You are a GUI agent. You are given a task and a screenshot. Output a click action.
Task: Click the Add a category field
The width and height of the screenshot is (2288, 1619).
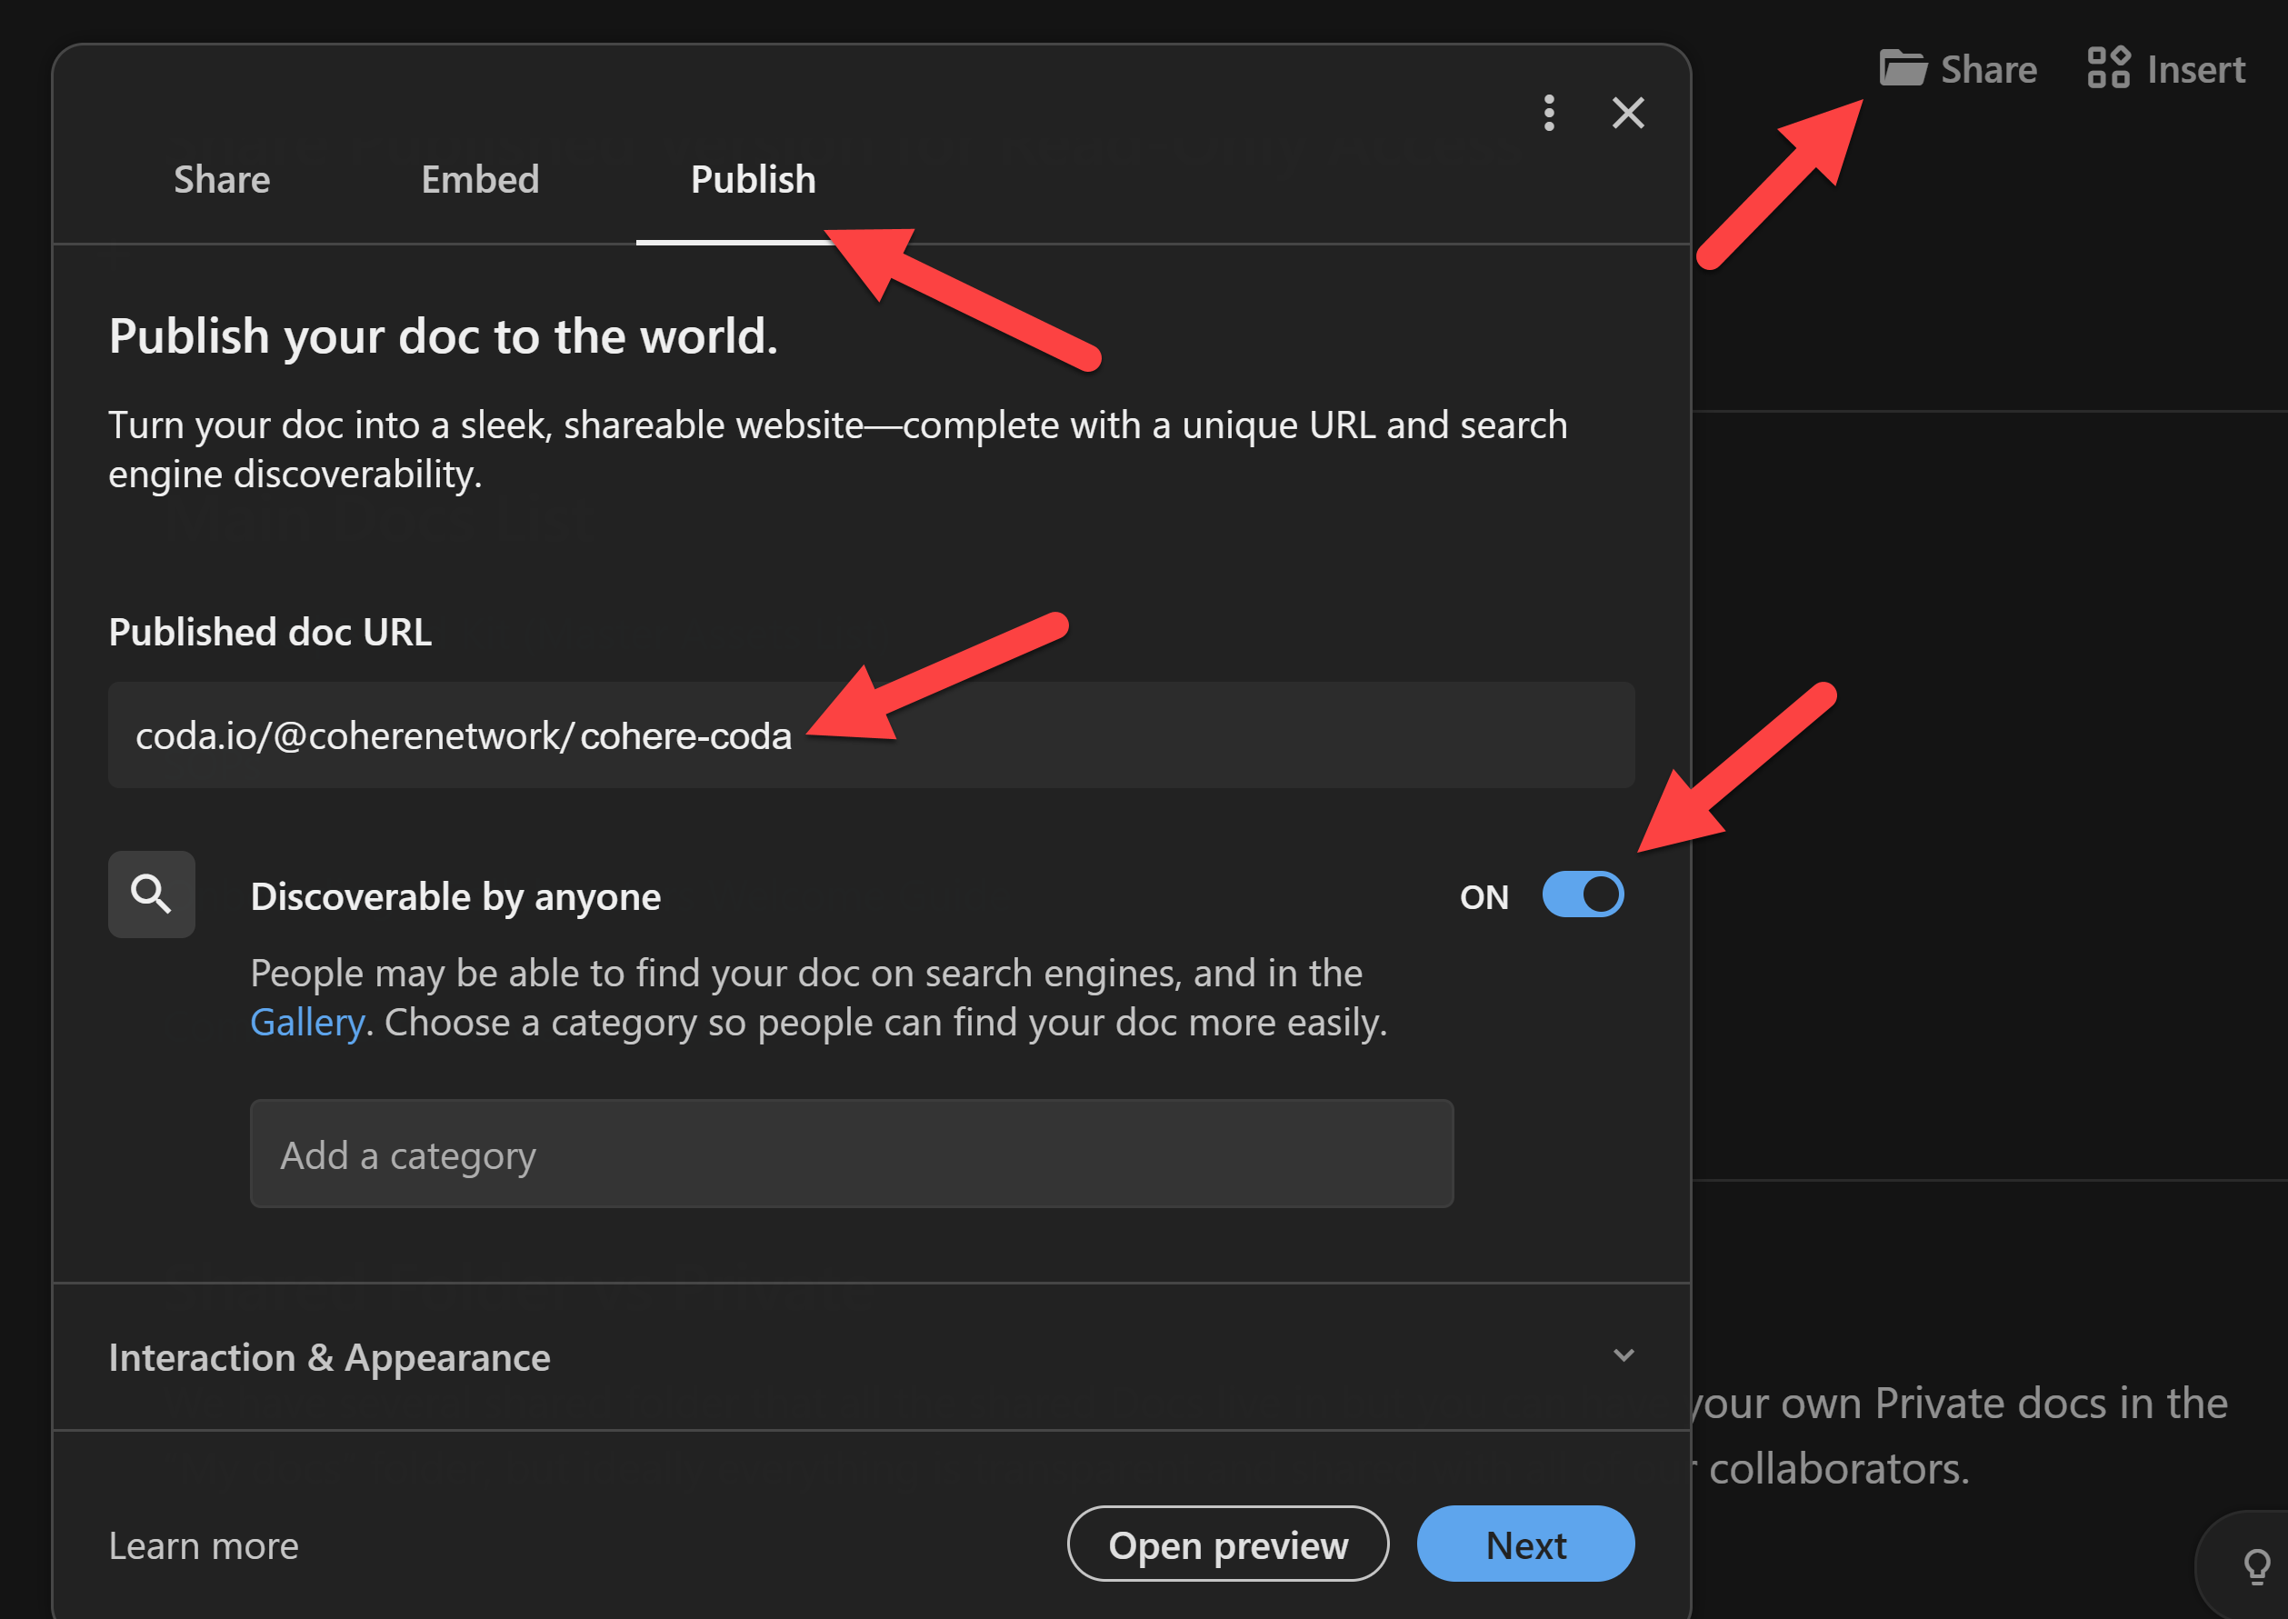[852, 1154]
